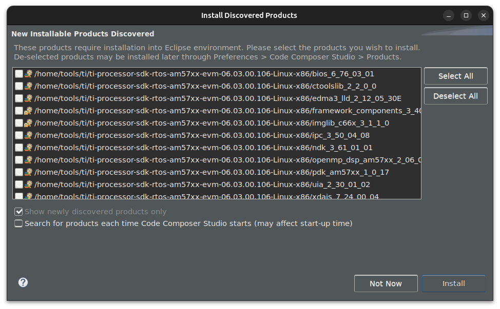Select the xdais_7_24_00_04 list entry
The image size is (500, 309).
[206, 196]
